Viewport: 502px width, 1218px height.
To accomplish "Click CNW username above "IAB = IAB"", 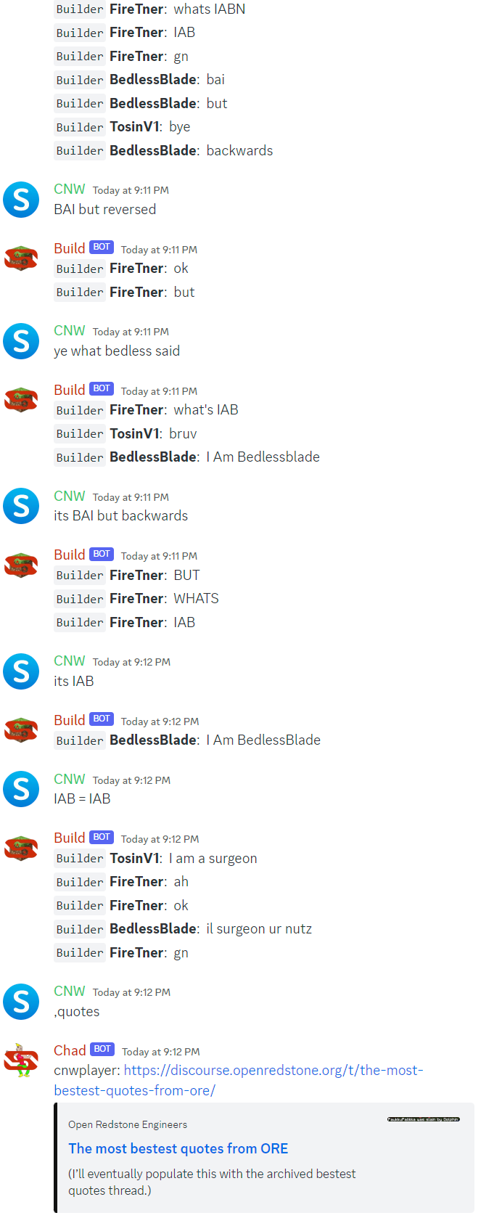I will coord(69,779).
